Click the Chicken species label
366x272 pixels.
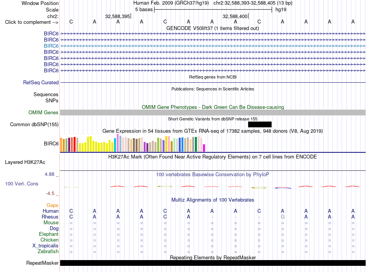point(49,240)
